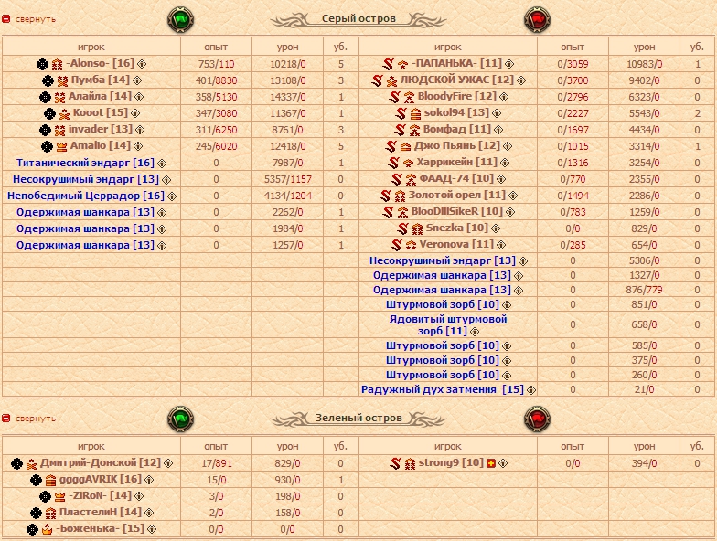The height and width of the screenshot is (541, 717).
Task: Open player profile ЛЮДСКОЙ УЖАС [12]
Action: [457, 80]
